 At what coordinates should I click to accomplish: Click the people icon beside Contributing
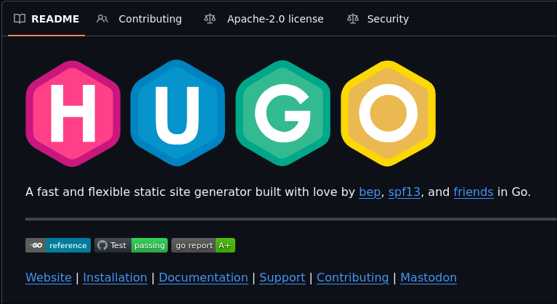point(102,19)
